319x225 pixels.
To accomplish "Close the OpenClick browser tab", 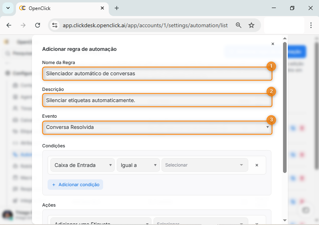I will (x=103, y=8).
